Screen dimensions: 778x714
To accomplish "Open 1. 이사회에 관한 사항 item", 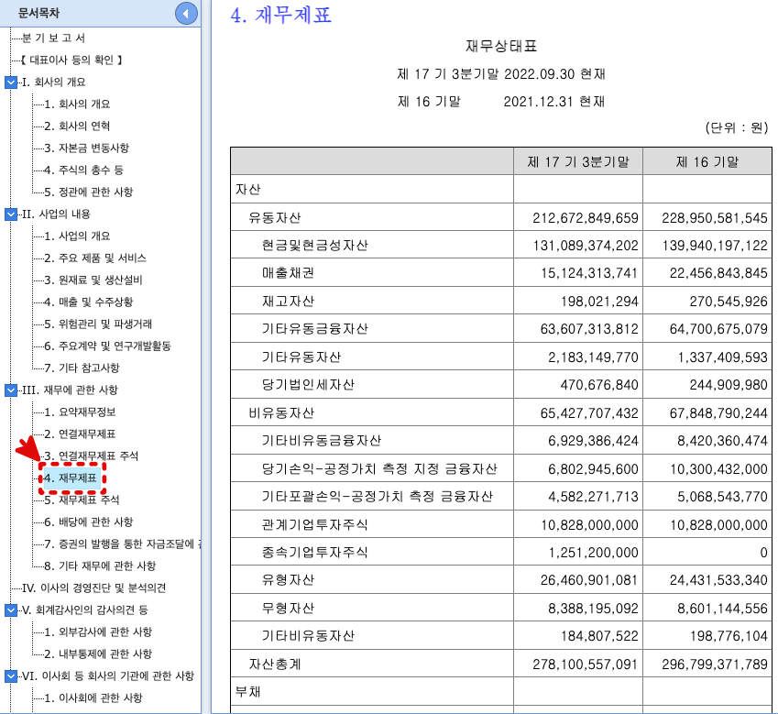I will point(93,698).
